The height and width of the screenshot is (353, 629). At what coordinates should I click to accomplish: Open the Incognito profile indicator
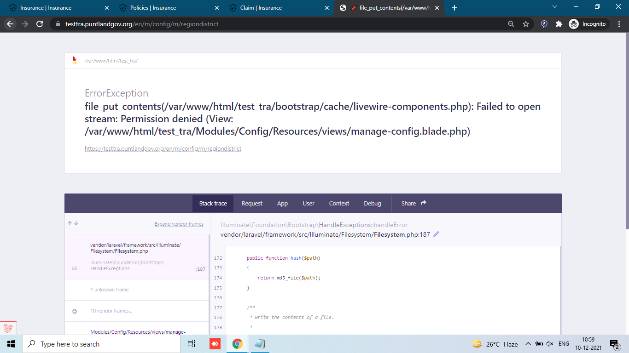[588, 24]
